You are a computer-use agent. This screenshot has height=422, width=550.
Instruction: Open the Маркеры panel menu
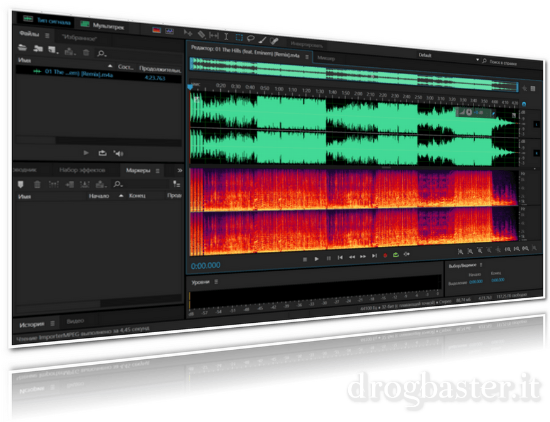(x=157, y=171)
